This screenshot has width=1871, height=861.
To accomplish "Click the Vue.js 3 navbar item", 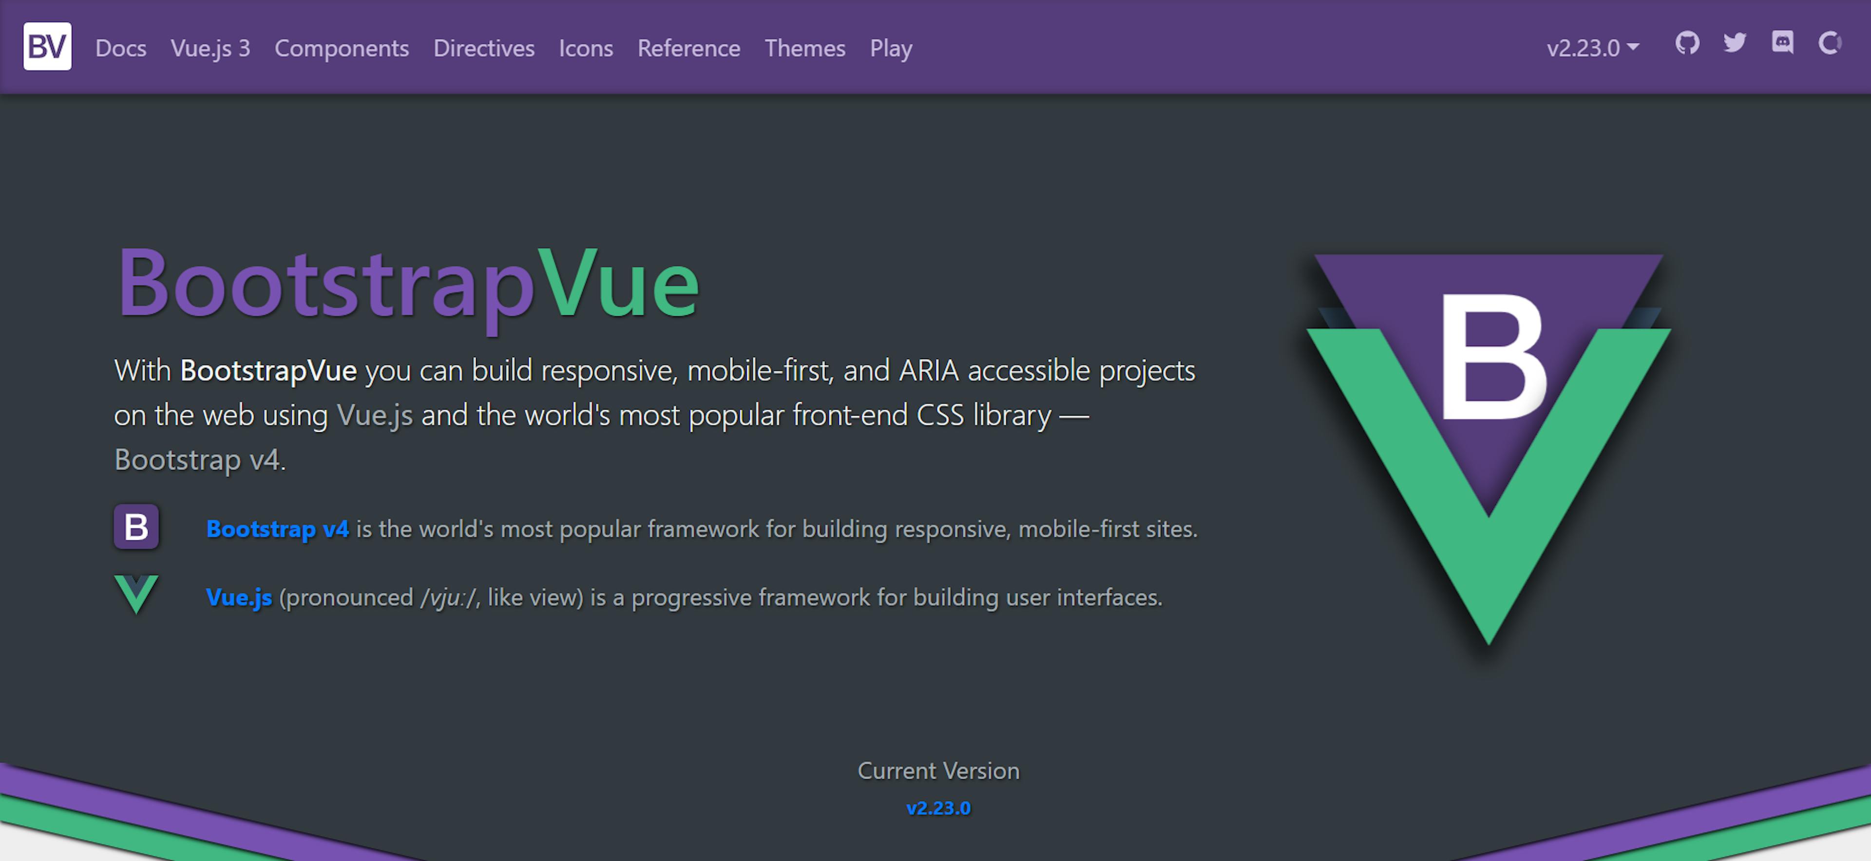I will (209, 48).
